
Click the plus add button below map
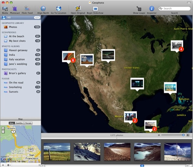pos(3,165)
